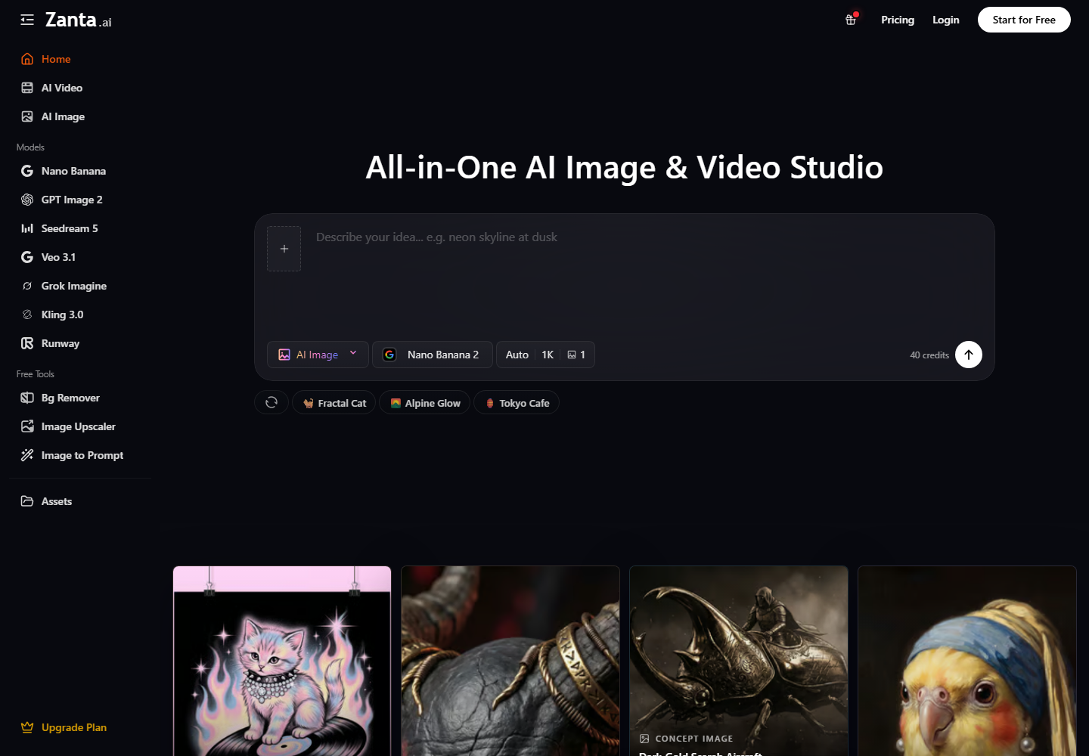Click the Upgrade Plan crown icon

click(x=27, y=727)
